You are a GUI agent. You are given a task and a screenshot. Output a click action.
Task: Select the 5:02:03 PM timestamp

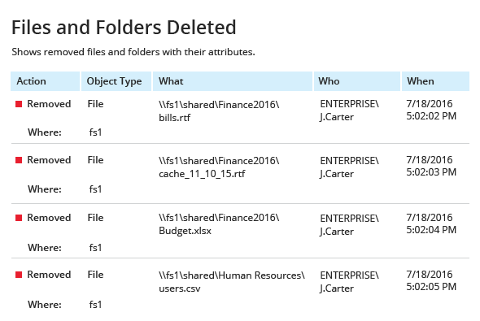(x=431, y=172)
